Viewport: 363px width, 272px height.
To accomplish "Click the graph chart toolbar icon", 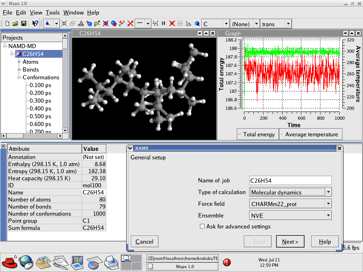I will (x=189, y=24).
